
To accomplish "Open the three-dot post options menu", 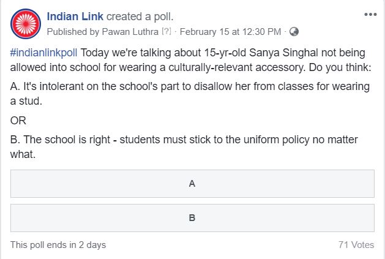I will click(x=370, y=15).
